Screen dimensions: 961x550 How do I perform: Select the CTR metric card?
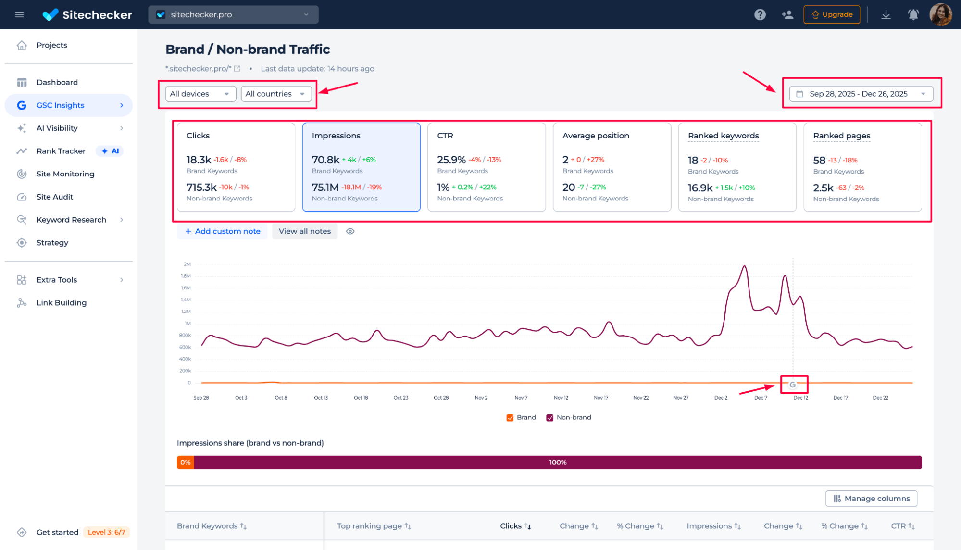pyautogui.click(x=486, y=167)
